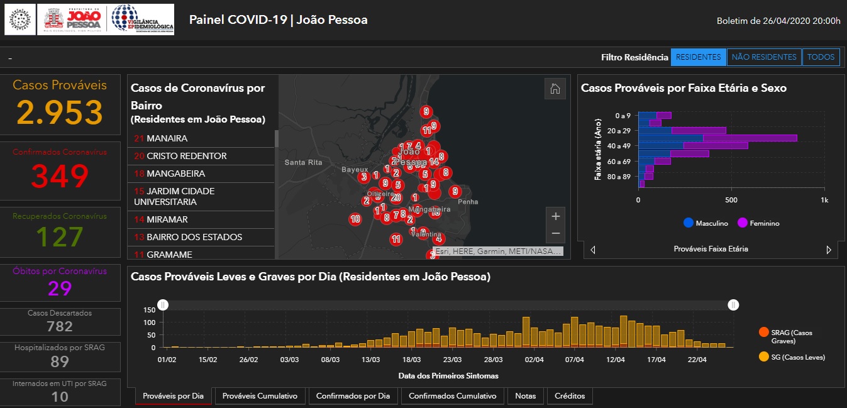
Task: Toggle Masculino legend series
Action: 706,223
